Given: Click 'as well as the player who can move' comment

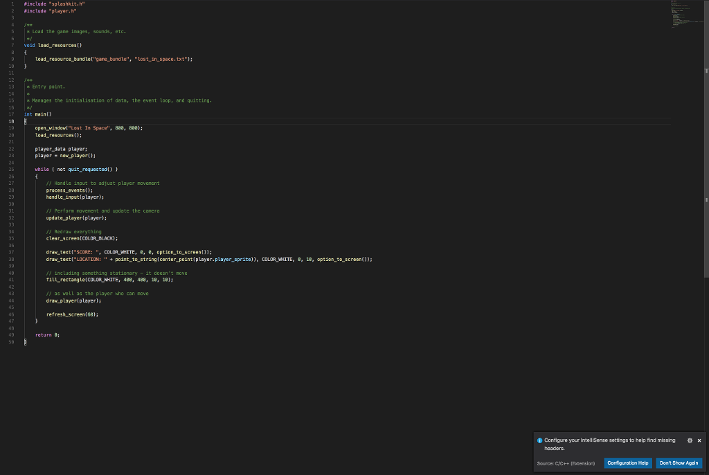Looking at the screenshot, I should (x=97, y=293).
